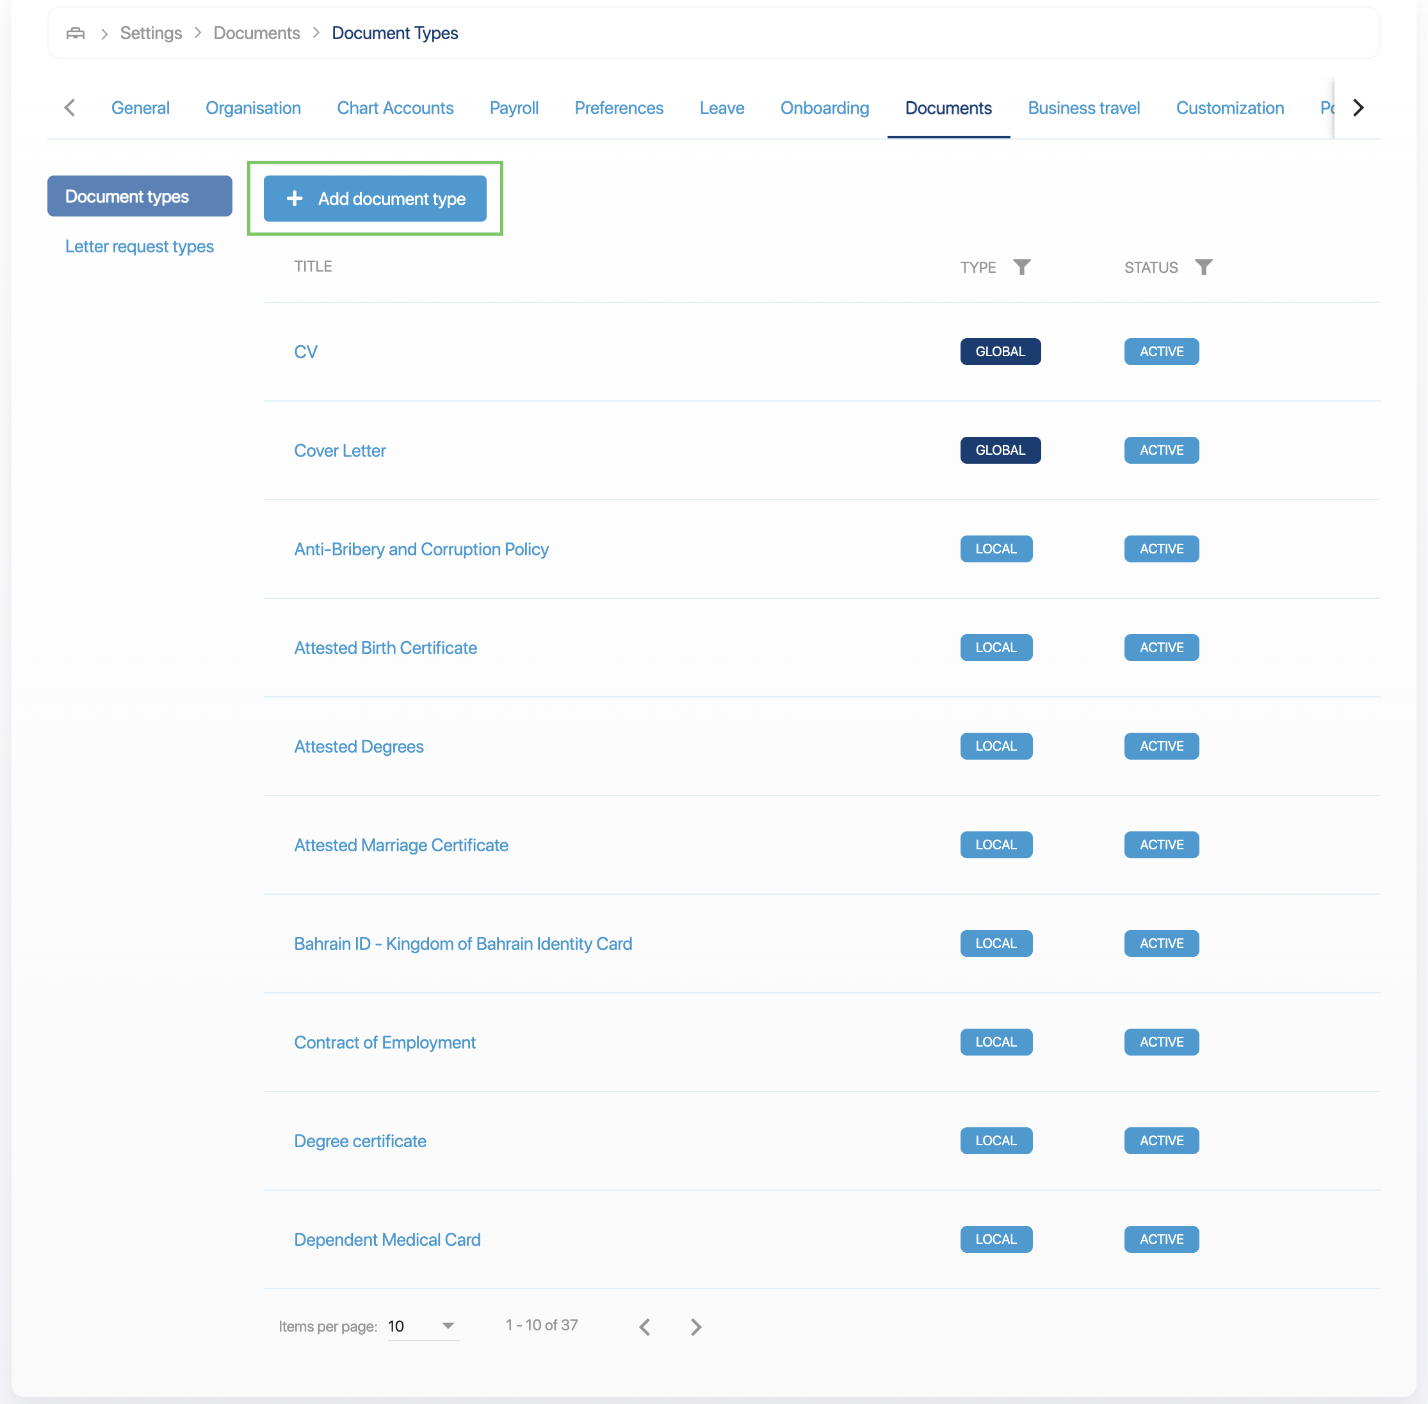Switch to Letter request types

pyautogui.click(x=140, y=247)
